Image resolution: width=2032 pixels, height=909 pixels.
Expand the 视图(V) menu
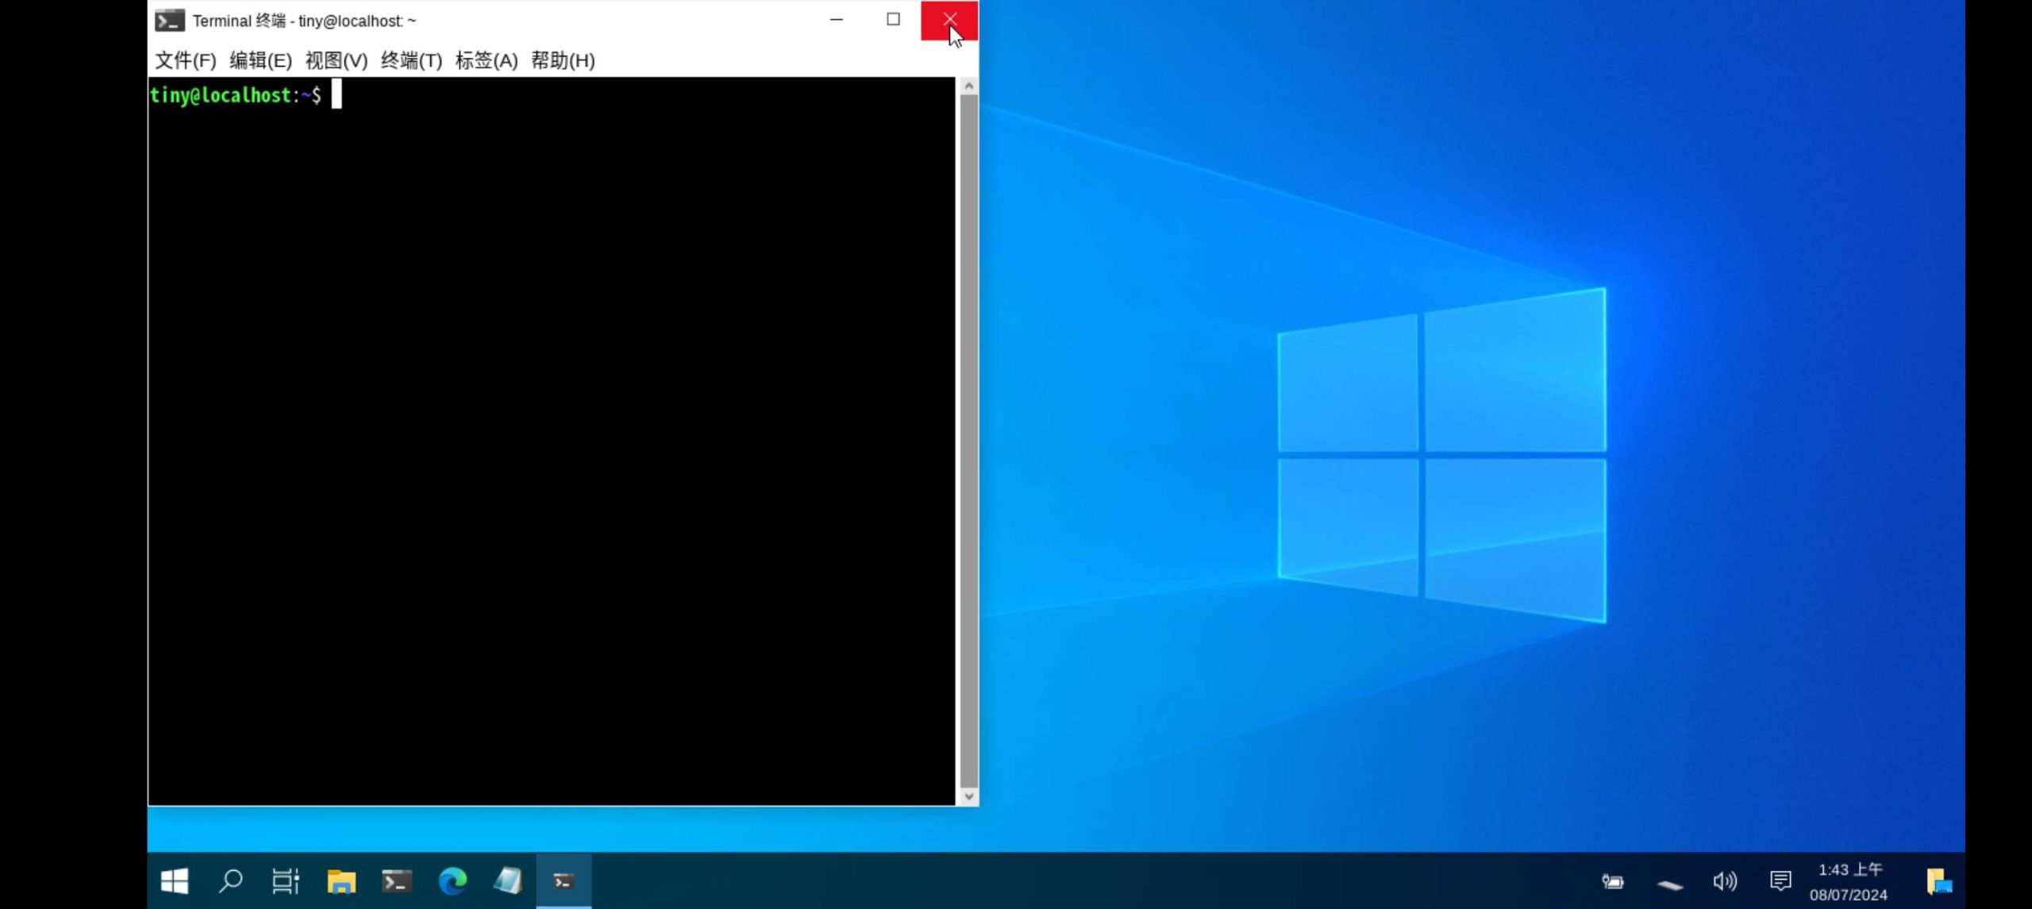point(336,60)
